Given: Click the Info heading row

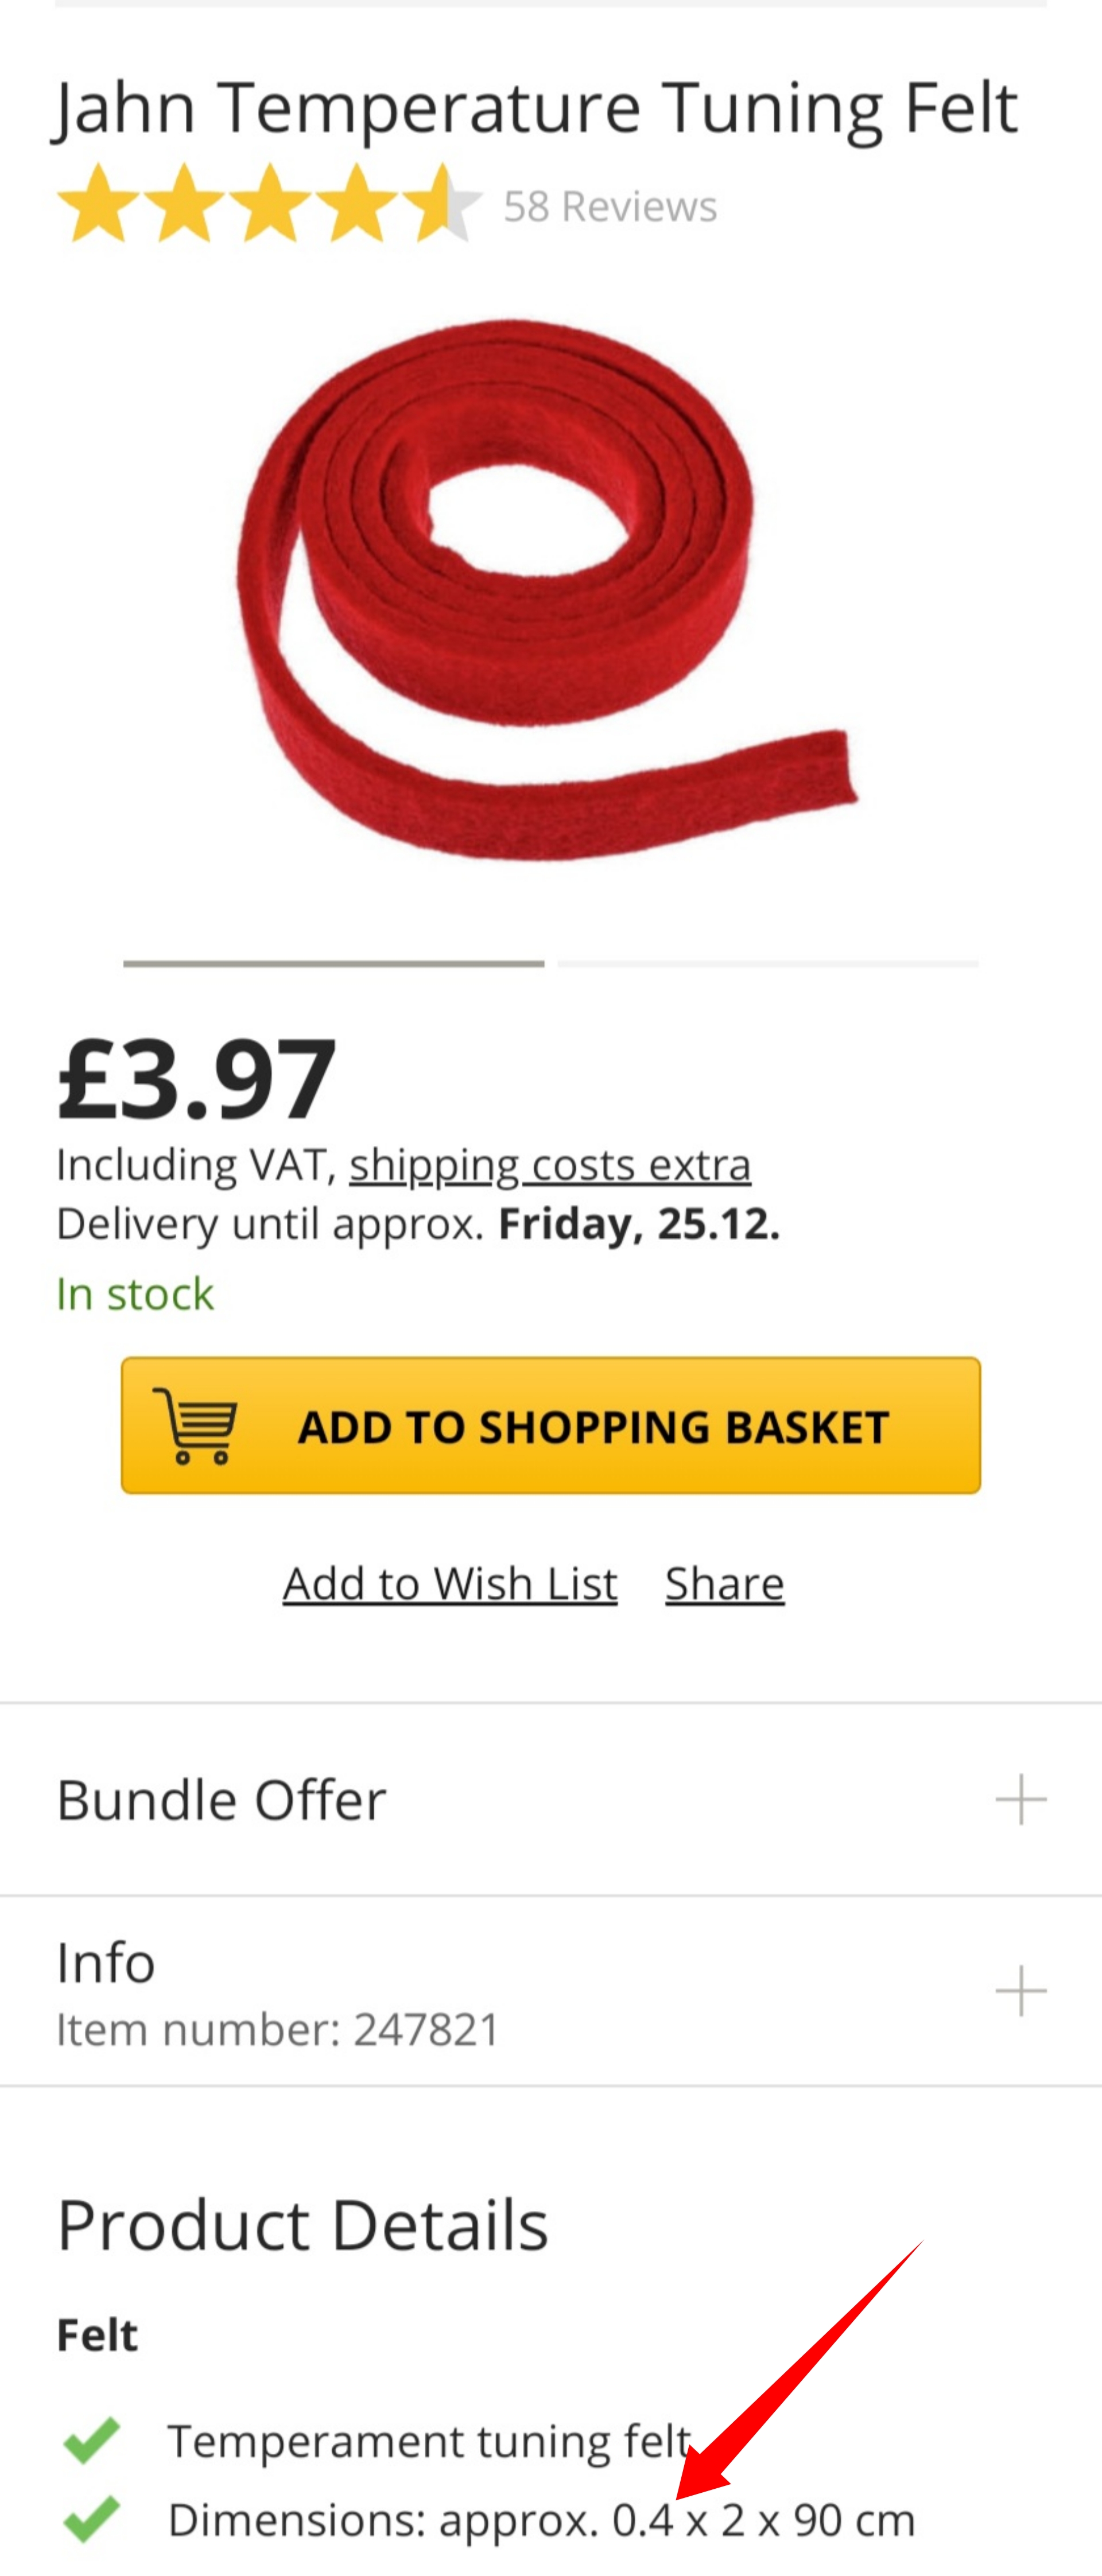Looking at the screenshot, I should (x=551, y=1990).
